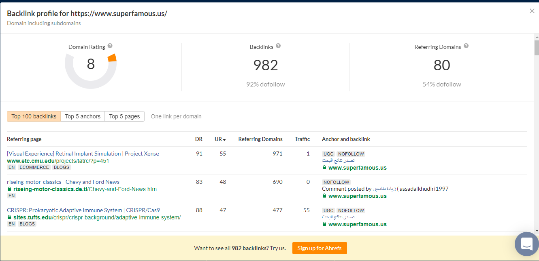This screenshot has width=539, height=261.
Task: Open riseing-motor-classics Chevy and Ford News link
Action: (63, 182)
